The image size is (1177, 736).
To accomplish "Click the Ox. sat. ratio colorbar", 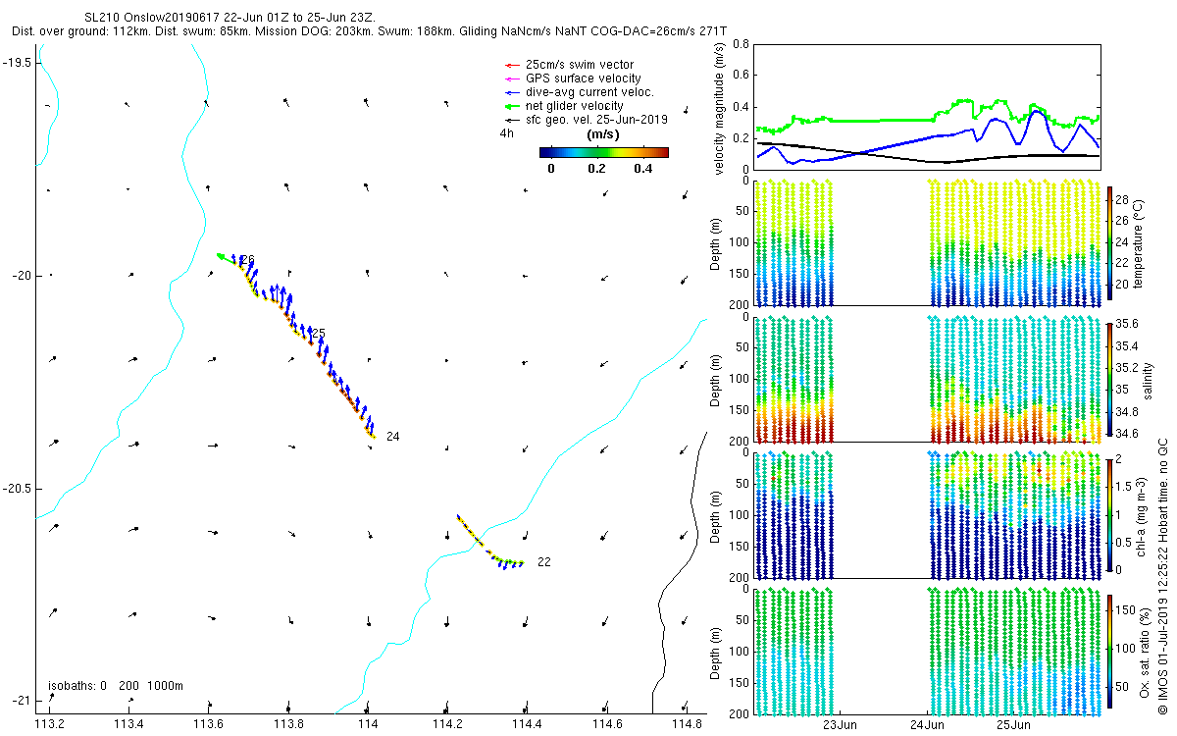I will point(1110,650).
